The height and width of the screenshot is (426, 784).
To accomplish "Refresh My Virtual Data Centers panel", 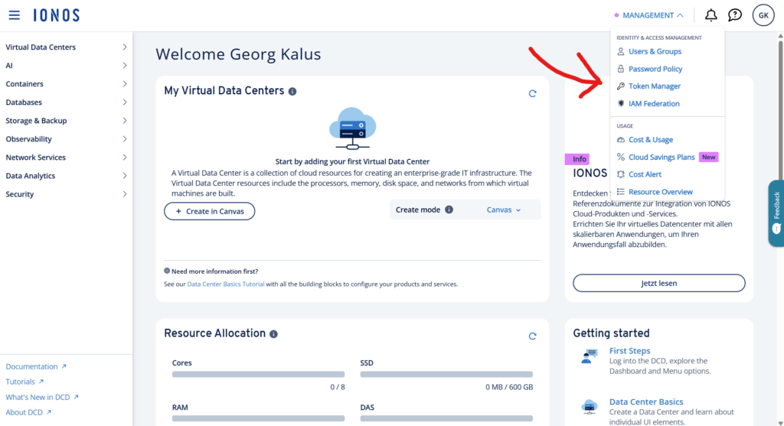I will tap(533, 93).
